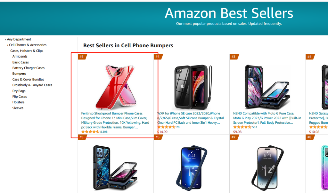Open star rating with 8,398 reviews
The height and width of the screenshot is (193, 328).
point(94,132)
